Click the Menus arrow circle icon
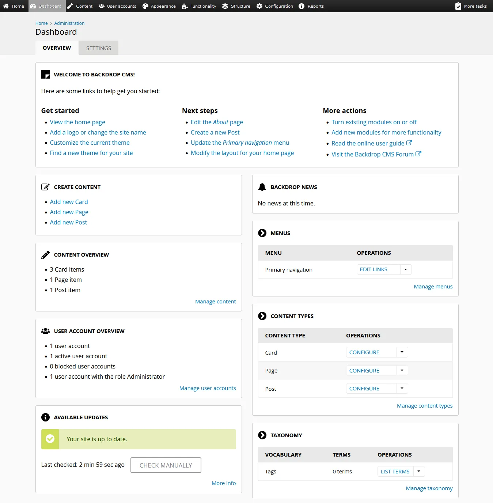Image resolution: width=493 pixels, height=503 pixels. (262, 233)
